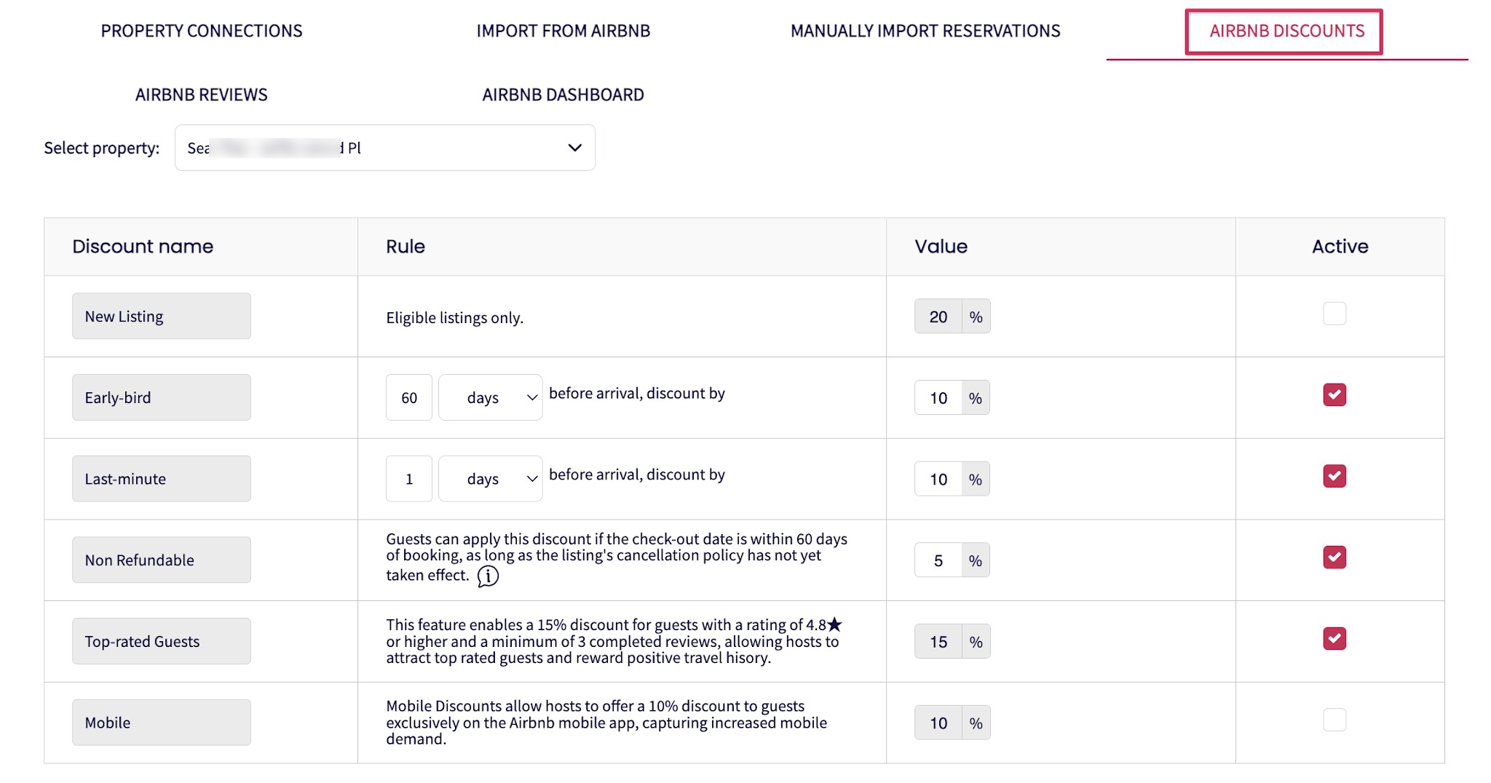The height and width of the screenshot is (783, 1491).
Task: Open the Airbnb Reviews tab
Action: pyautogui.click(x=202, y=95)
